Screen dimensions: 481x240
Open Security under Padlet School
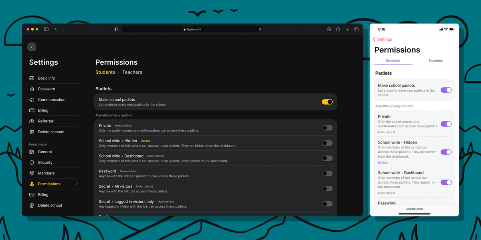click(x=45, y=162)
